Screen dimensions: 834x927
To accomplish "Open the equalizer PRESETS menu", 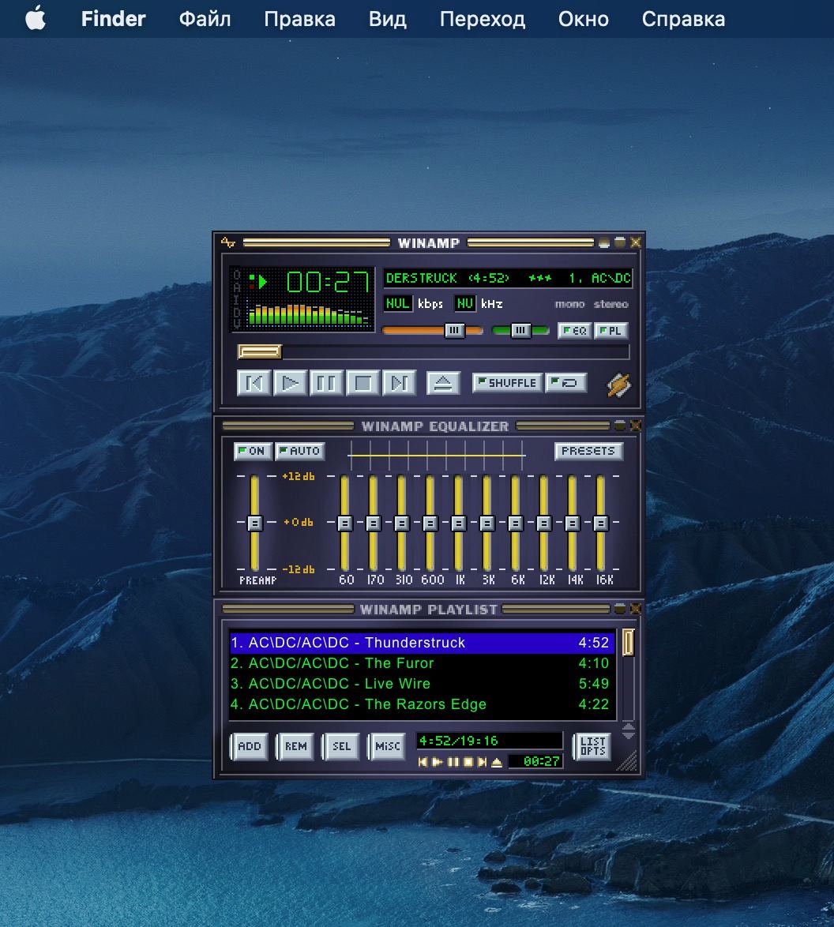I will pos(588,451).
